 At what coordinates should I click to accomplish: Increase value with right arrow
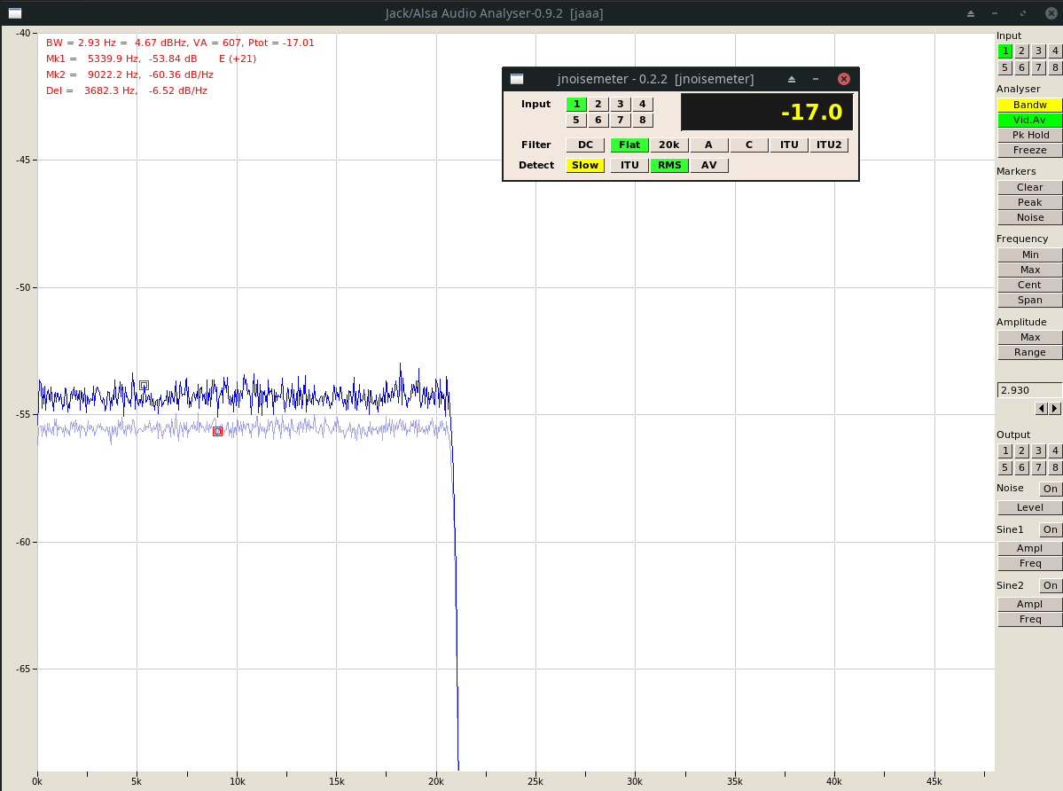click(1054, 409)
